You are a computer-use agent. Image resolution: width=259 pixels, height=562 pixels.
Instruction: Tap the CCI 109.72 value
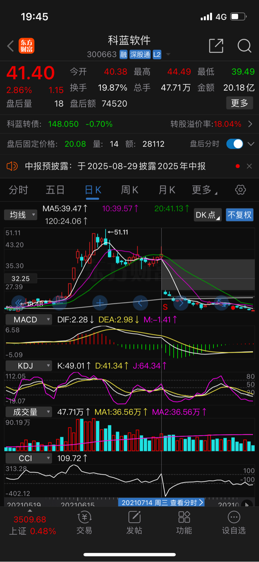pos(73,458)
